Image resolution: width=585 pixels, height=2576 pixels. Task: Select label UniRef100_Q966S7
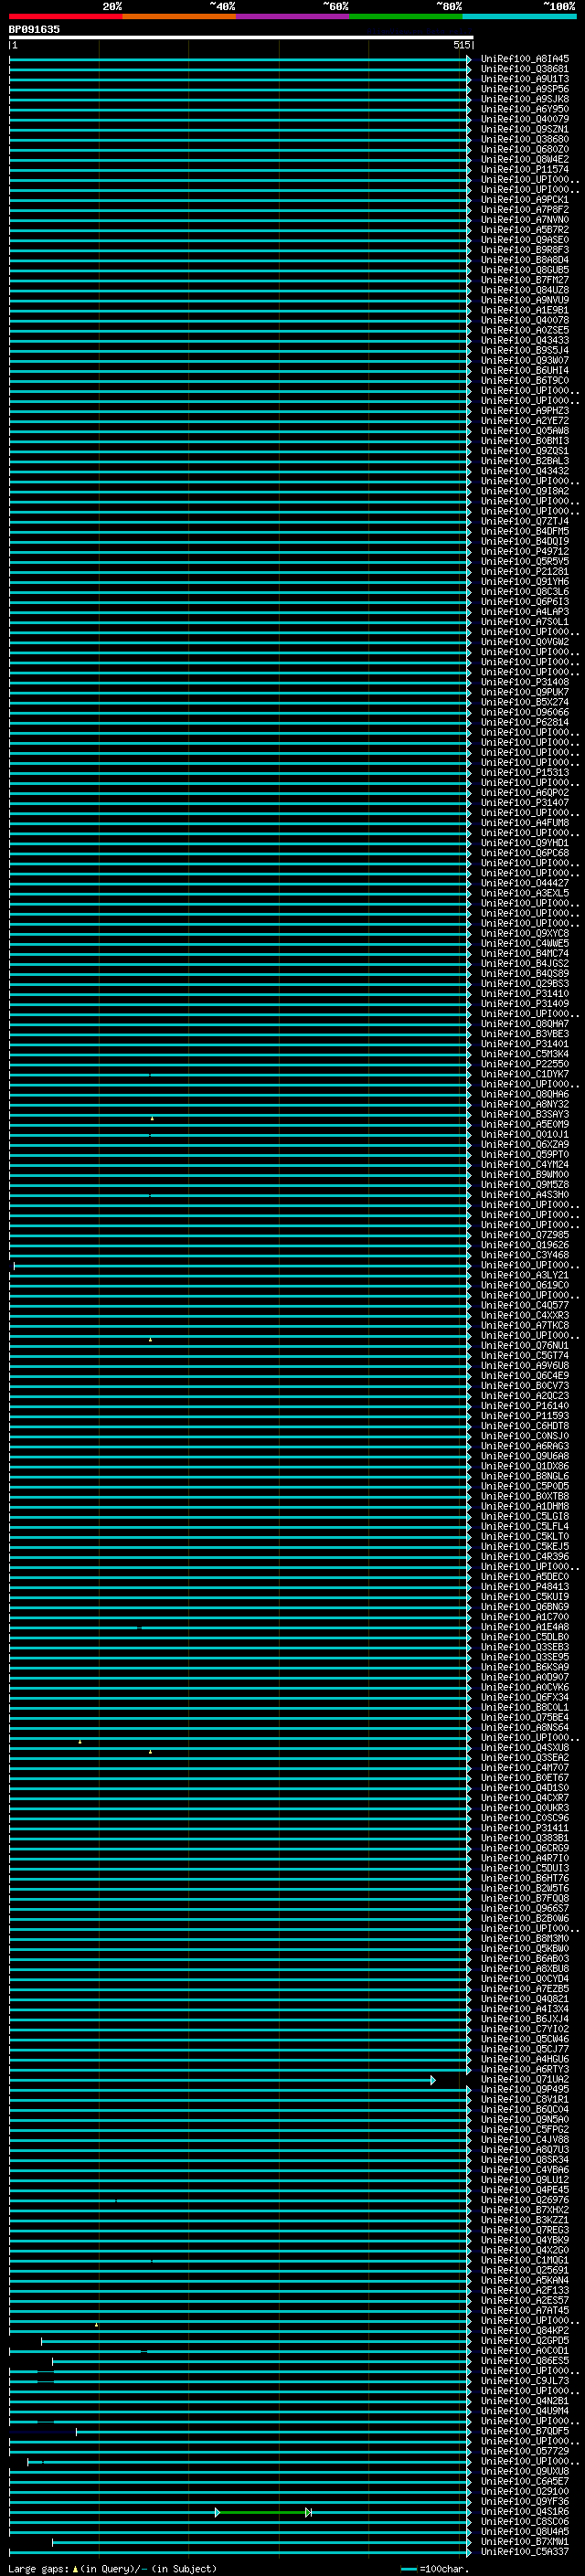[524, 1908]
